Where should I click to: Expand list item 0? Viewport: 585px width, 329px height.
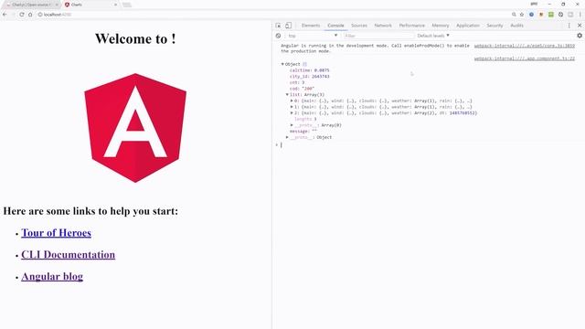point(292,101)
